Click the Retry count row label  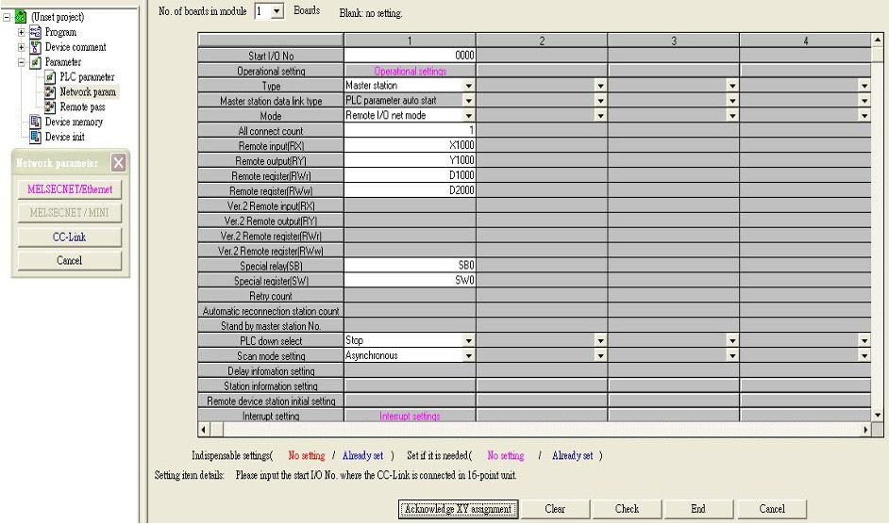(x=271, y=296)
